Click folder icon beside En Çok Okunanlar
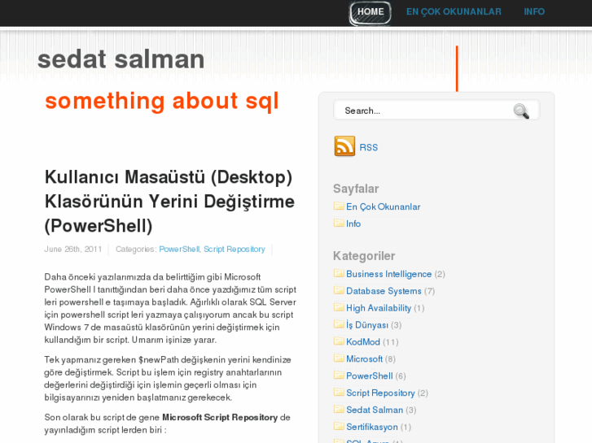This screenshot has height=443, width=592. pyautogui.click(x=339, y=206)
